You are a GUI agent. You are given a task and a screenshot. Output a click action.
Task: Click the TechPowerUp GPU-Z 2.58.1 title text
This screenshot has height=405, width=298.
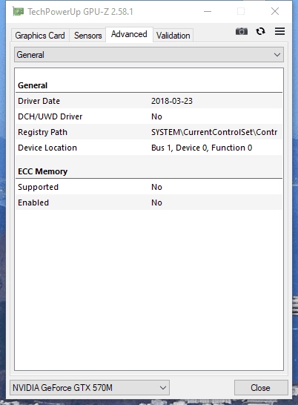[80, 12]
